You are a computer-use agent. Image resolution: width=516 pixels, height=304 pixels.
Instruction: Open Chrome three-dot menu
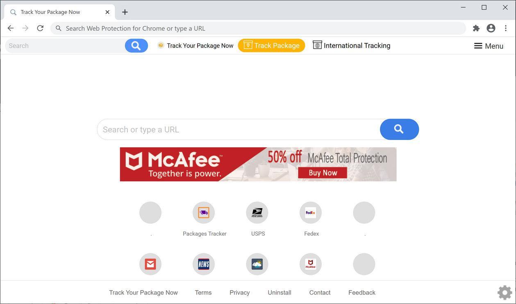point(506,28)
